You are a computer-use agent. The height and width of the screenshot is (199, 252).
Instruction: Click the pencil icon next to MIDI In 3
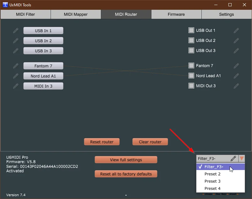click(x=16, y=86)
